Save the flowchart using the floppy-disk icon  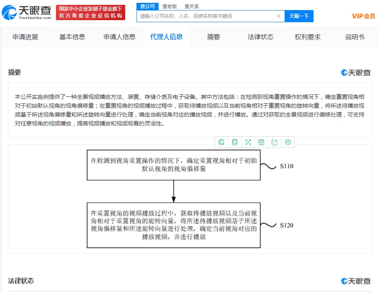pos(261,142)
